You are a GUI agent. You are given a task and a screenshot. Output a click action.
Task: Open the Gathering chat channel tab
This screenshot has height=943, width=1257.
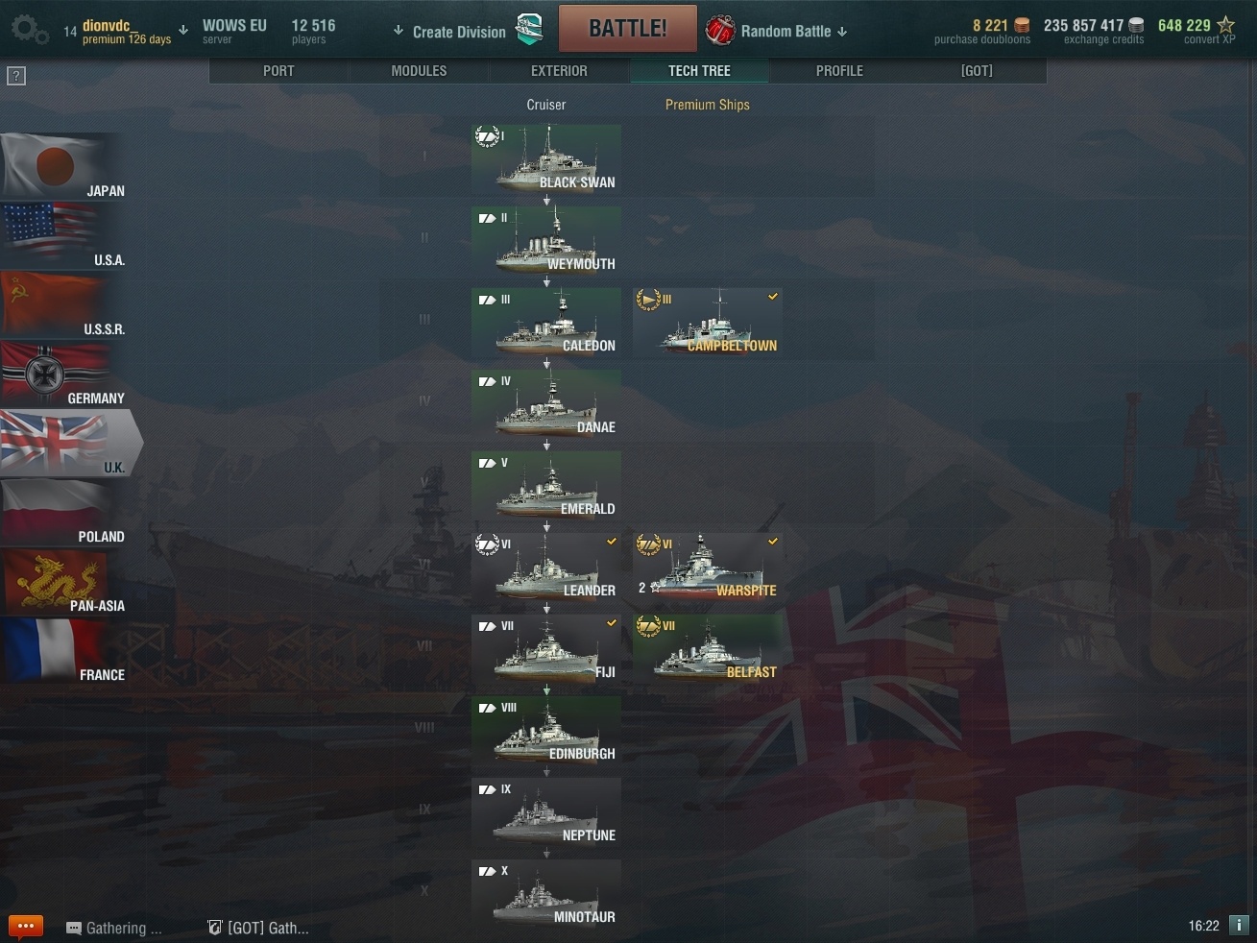[114, 928]
